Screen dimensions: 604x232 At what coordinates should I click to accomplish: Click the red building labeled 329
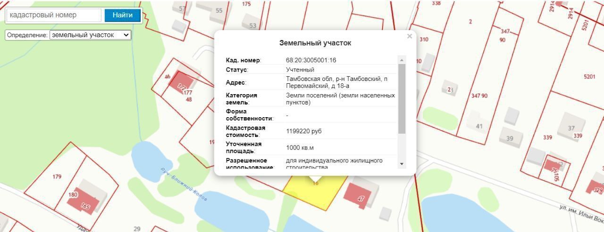point(596,187)
